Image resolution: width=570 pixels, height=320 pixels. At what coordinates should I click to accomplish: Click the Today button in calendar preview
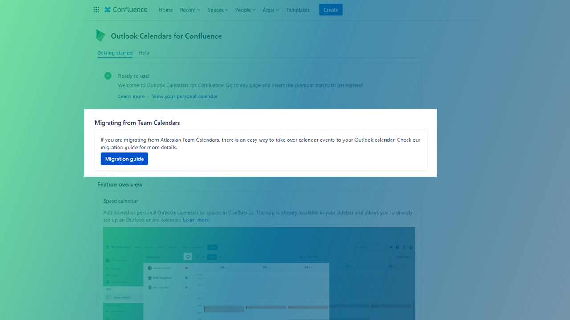(212, 257)
